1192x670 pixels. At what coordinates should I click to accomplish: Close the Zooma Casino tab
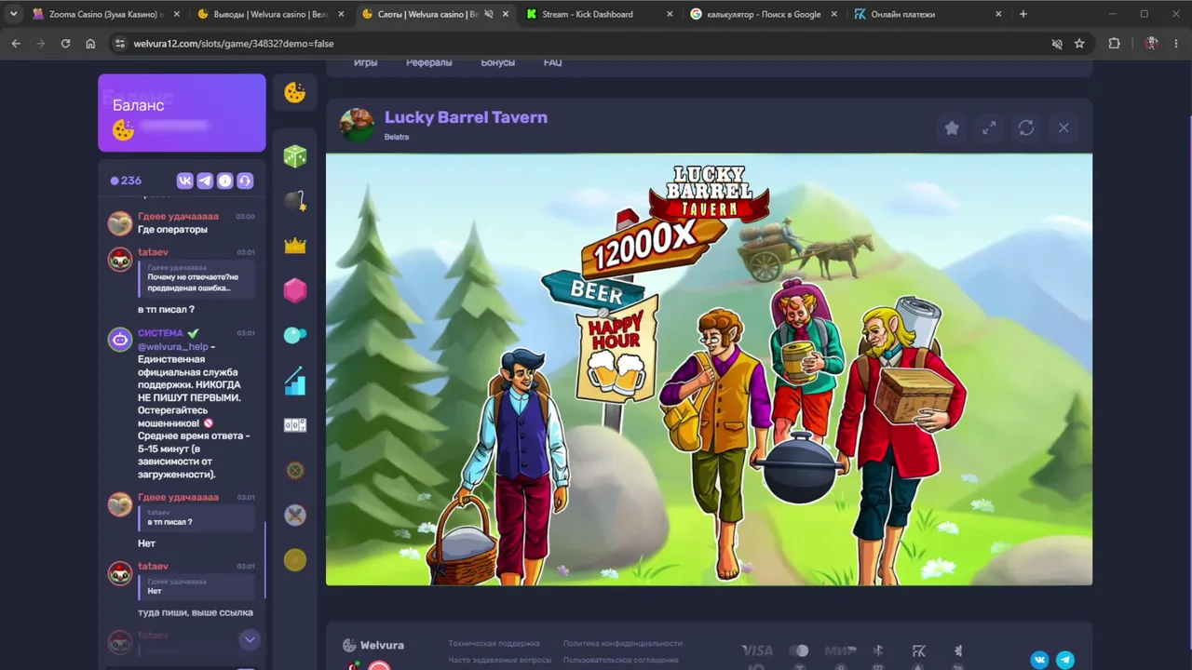pos(178,14)
